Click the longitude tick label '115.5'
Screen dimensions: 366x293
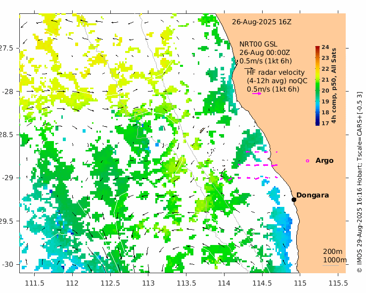(338, 283)
